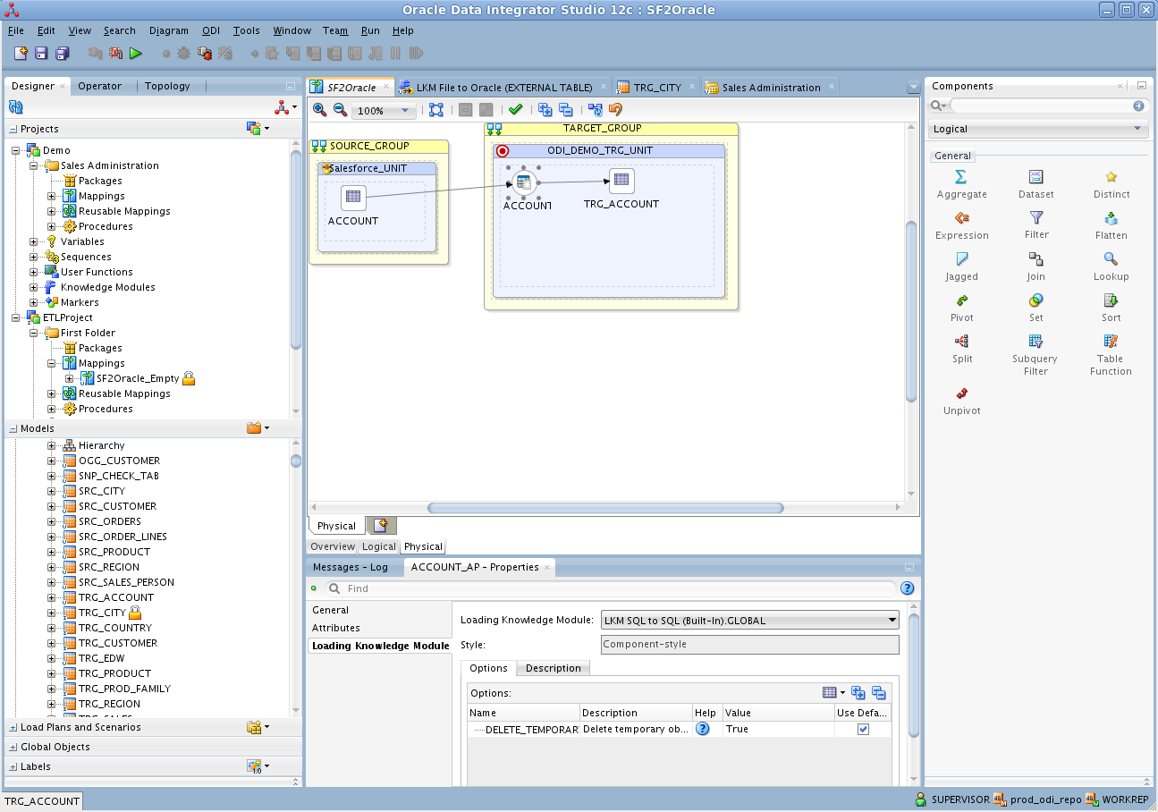Click the green Validate checkmark icon
The width and height of the screenshot is (1158, 812).
515,110
